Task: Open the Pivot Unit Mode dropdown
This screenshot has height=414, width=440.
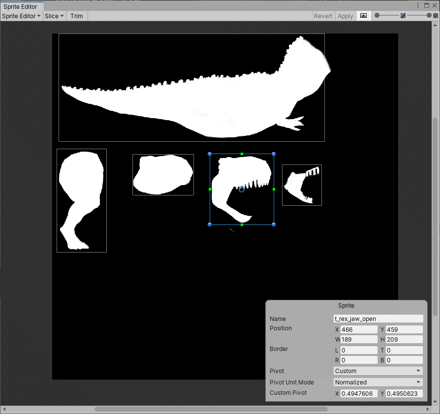Action: click(x=378, y=382)
